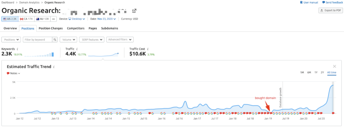Open the more databases ellipsis button
Viewport: 344px width, 128px height.
(53, 19)
